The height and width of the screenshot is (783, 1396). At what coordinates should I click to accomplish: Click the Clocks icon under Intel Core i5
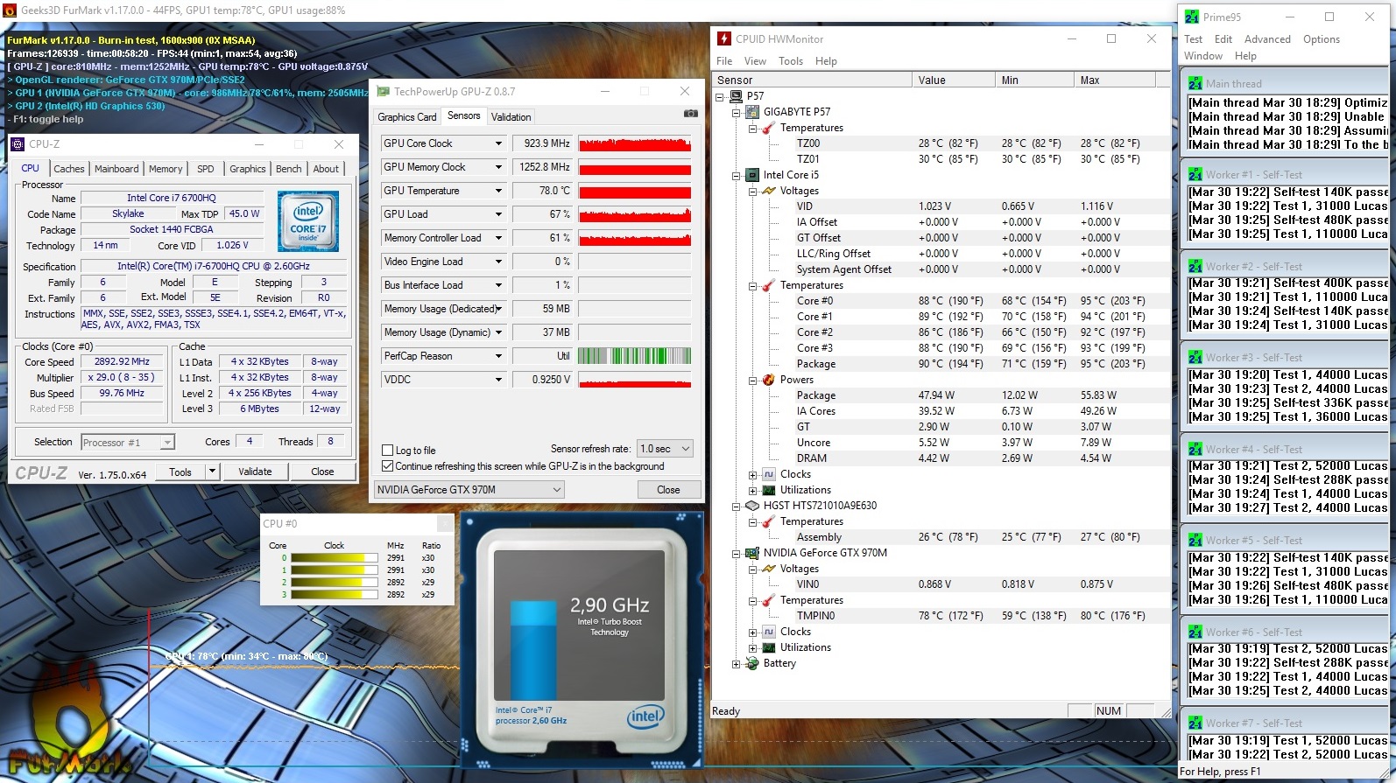pyautogui.click(x=768, y=474)
